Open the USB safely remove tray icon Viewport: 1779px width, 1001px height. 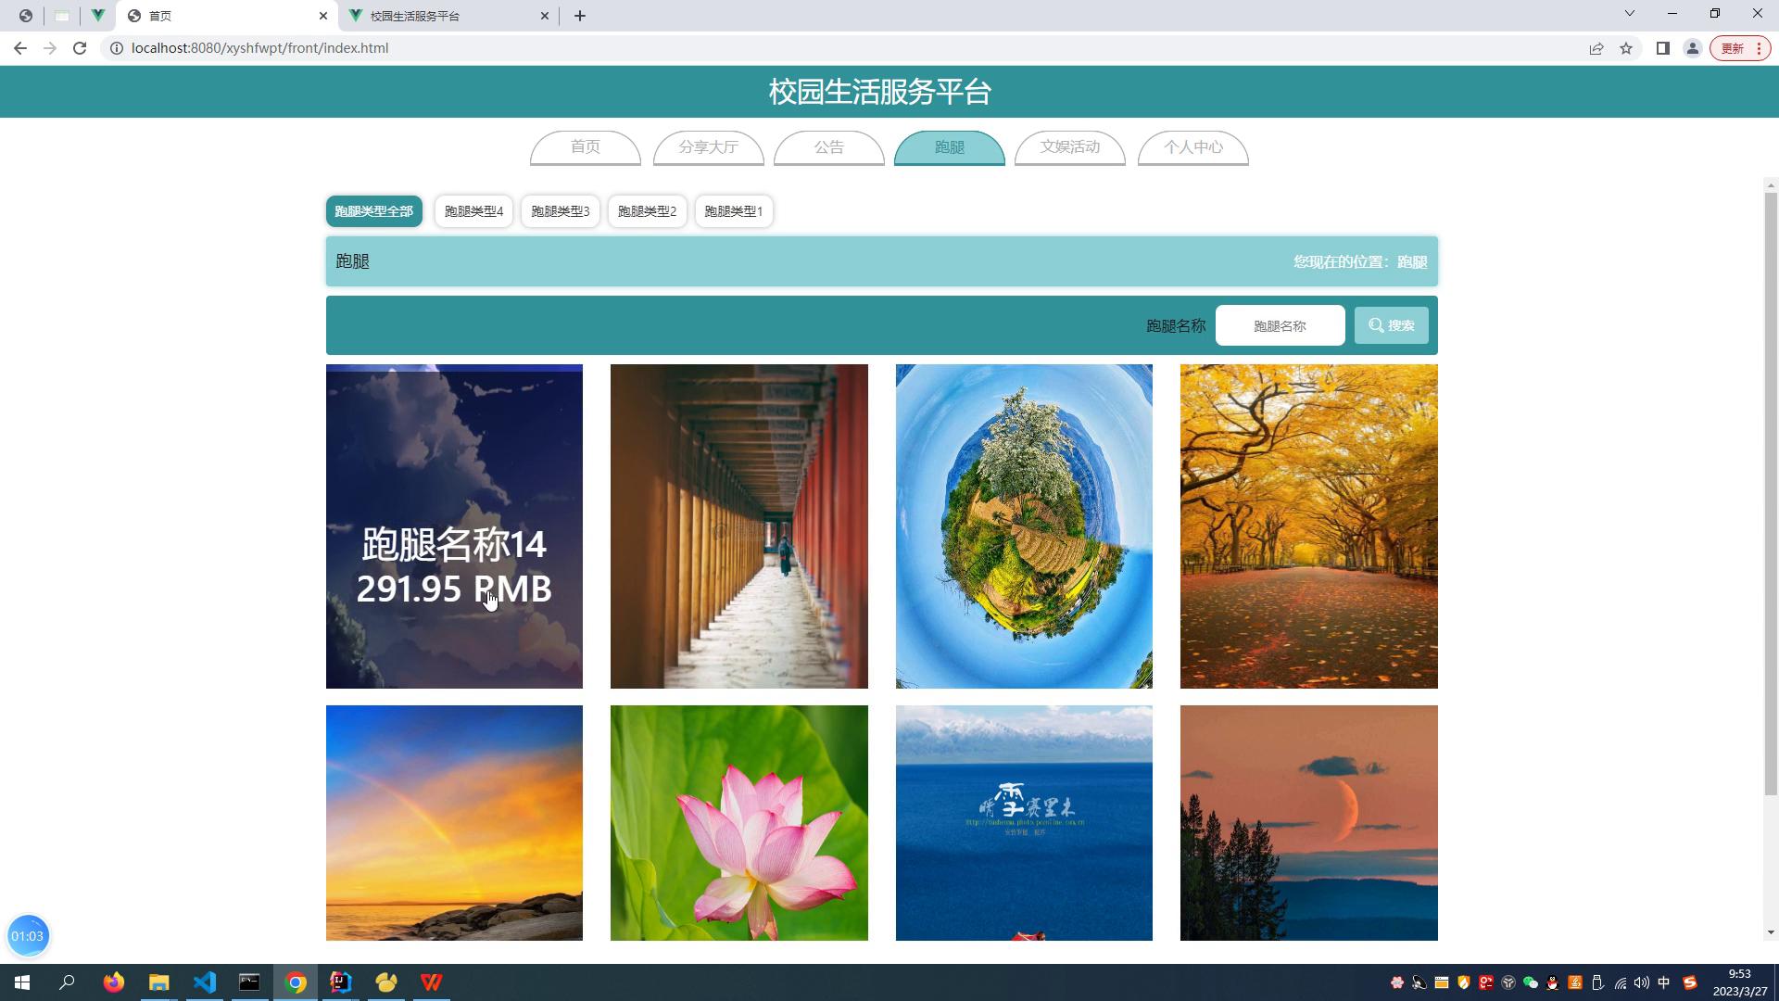1597,982
